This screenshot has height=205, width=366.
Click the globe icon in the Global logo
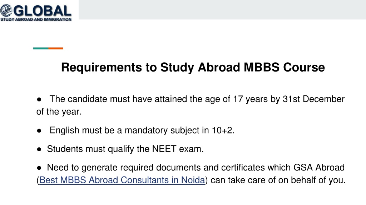coord(6,11)
